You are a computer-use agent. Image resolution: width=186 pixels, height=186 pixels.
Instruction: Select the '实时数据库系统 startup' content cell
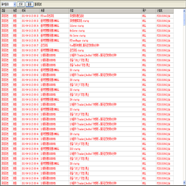coord(105,21)
